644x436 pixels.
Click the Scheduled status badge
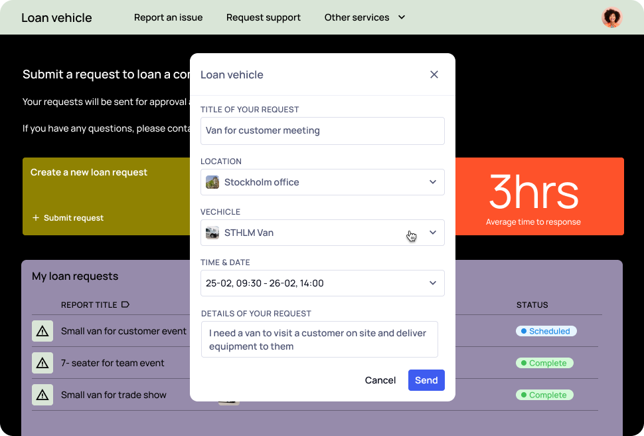click(546, 331)
